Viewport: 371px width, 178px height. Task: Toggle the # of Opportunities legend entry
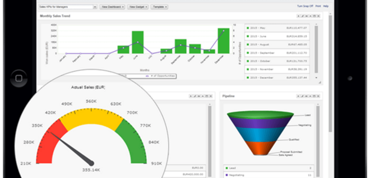tap(161, 76)
